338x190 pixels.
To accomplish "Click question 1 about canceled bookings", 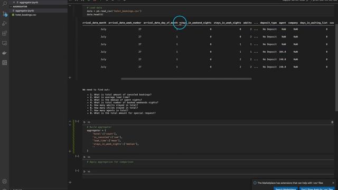I will (x=121, y=94).
